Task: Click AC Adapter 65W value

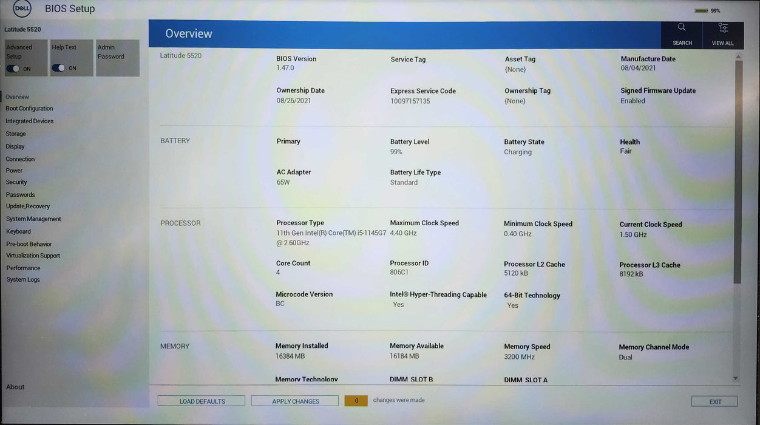Action: click(x=283, y=182)
